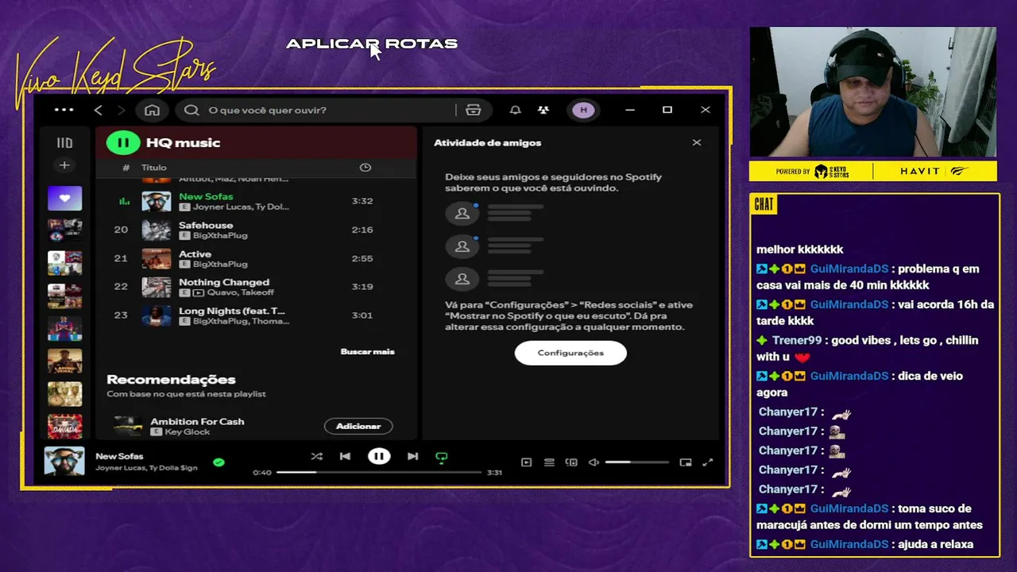Image resolution: width=1017 pixels, height=572 pixels.
Task: Toggle the green repeat button
Action: pyautogui.click(x=442, y=457)
